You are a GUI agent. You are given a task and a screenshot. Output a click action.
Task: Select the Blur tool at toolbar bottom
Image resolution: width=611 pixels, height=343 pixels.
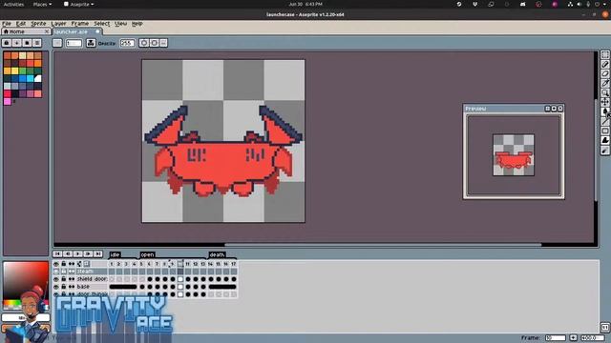point(604,151)
